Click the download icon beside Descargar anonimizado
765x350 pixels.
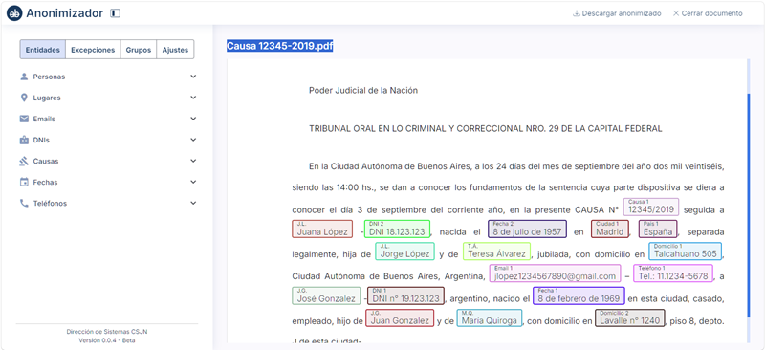(x=577, y=13)
